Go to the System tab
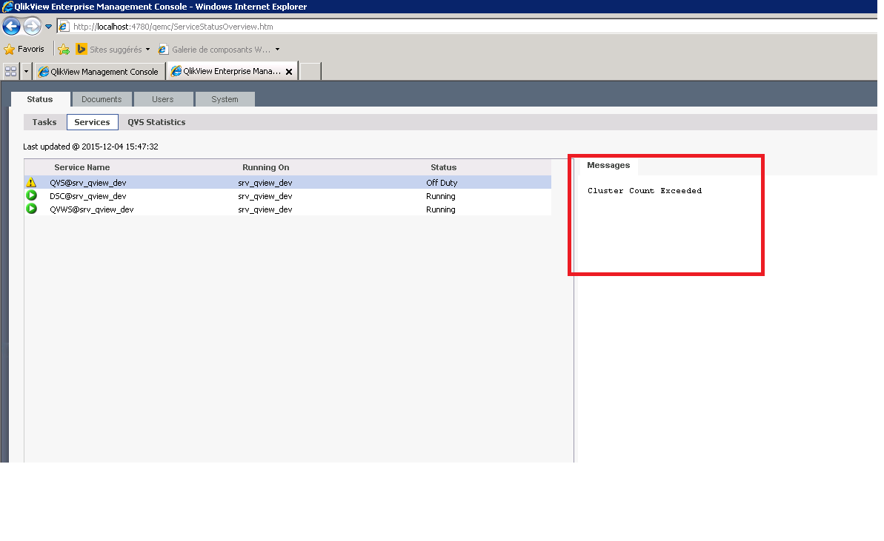Viewport: 884px width, 541px height. point(225,99)
